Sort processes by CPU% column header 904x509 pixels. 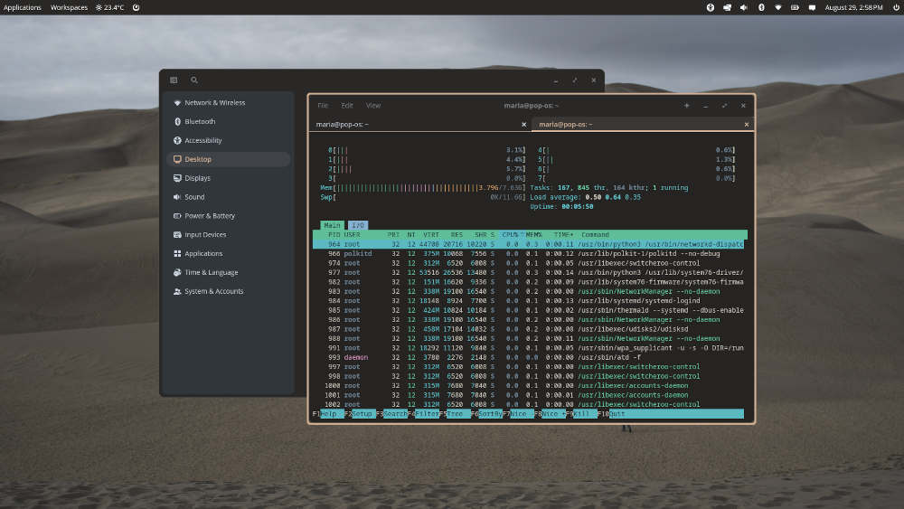click(x=512, y=234)
